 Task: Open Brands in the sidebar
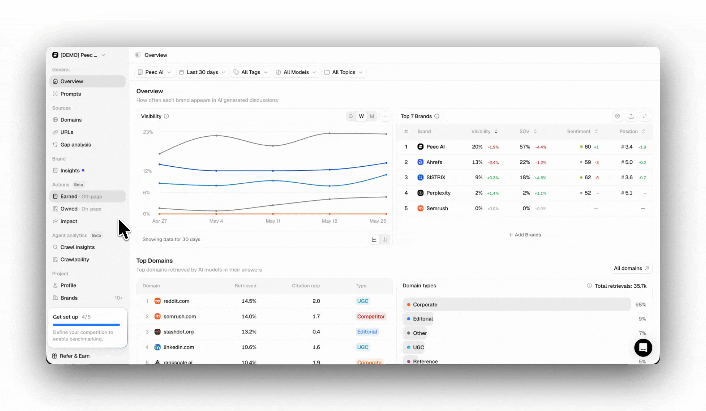click(x=87, y=298)
